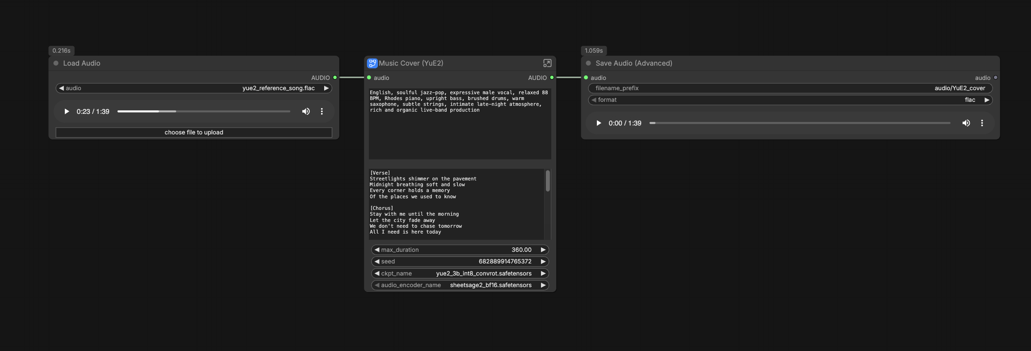Screen dimensions: 1031x351
Task: Click the Save Audio audio input port
Action: (586, 78)
